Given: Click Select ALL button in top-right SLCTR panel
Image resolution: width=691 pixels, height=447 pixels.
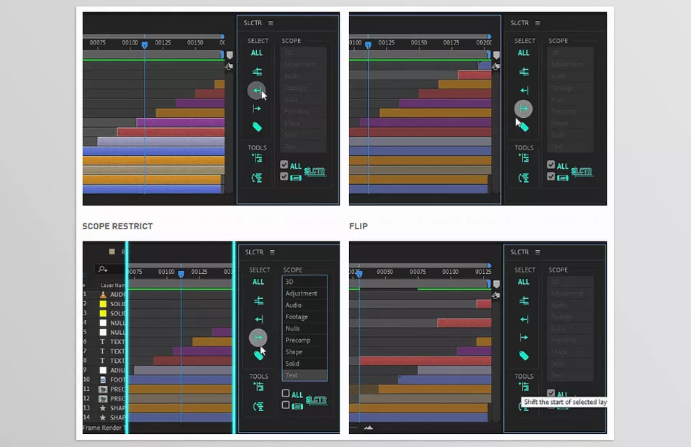Looking at the screenshot, I should 523,52.
